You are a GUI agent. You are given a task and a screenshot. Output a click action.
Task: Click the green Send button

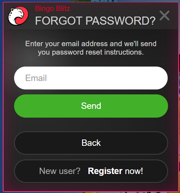click(91, 106)
